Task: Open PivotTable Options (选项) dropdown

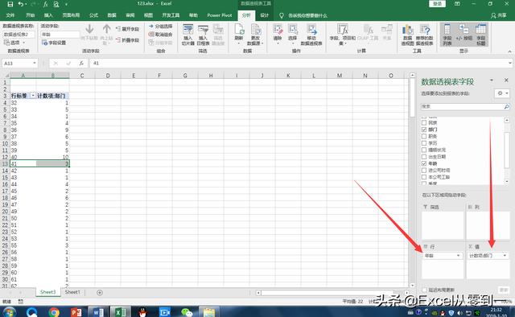Action: tap(14, 43)
